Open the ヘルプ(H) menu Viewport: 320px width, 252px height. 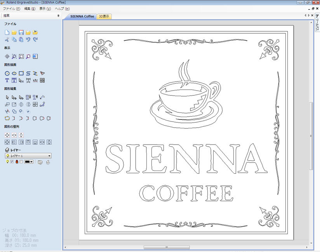click(62, 9)
